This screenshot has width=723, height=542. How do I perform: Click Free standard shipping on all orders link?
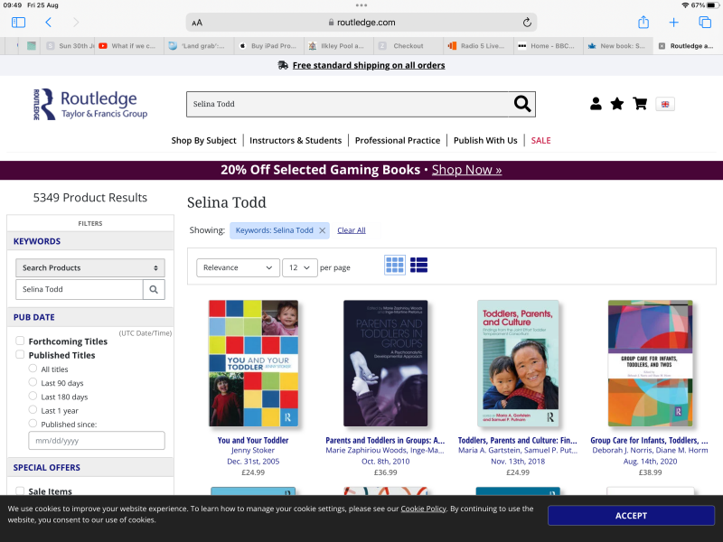[x=369, y=65]
